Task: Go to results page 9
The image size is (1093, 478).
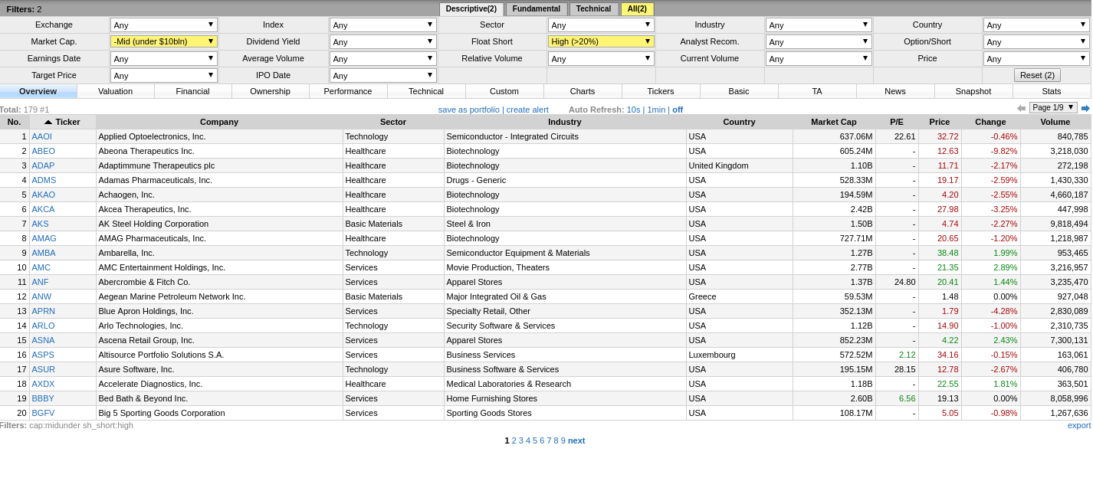Action: [x=563, y=440]
